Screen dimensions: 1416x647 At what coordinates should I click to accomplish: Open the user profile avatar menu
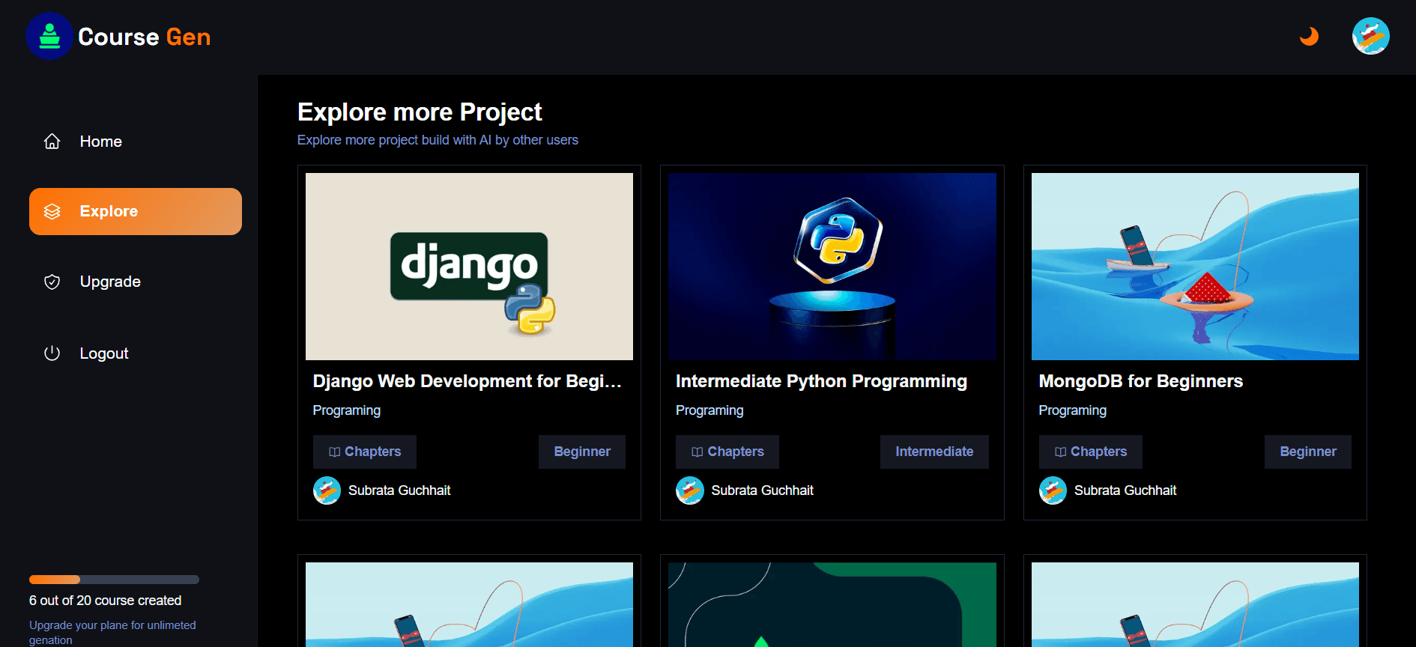click(1370, 36)
